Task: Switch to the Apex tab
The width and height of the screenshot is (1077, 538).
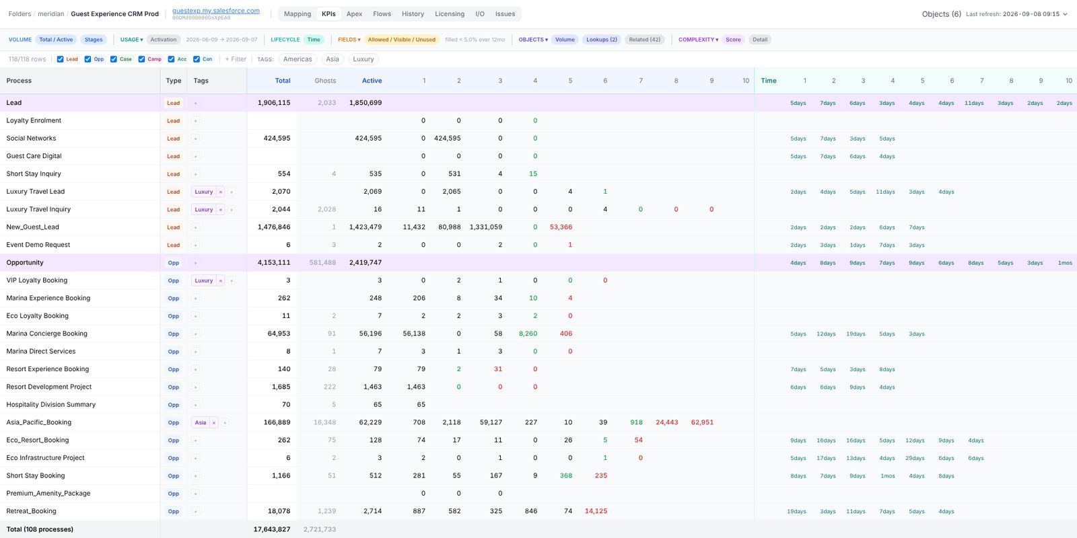Action: [x=354, y=14]
